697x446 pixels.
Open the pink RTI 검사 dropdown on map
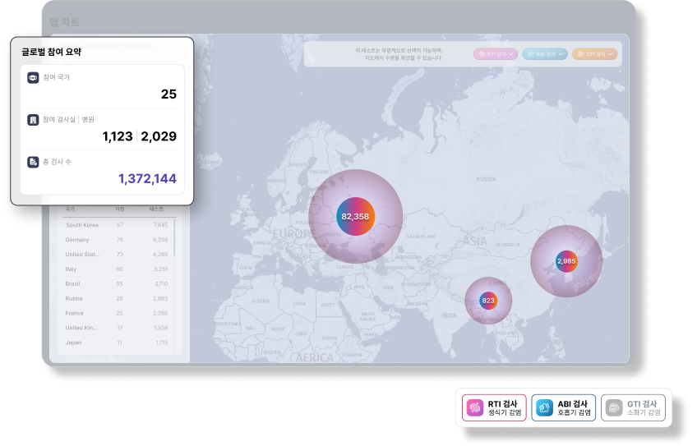coord(496,54)
